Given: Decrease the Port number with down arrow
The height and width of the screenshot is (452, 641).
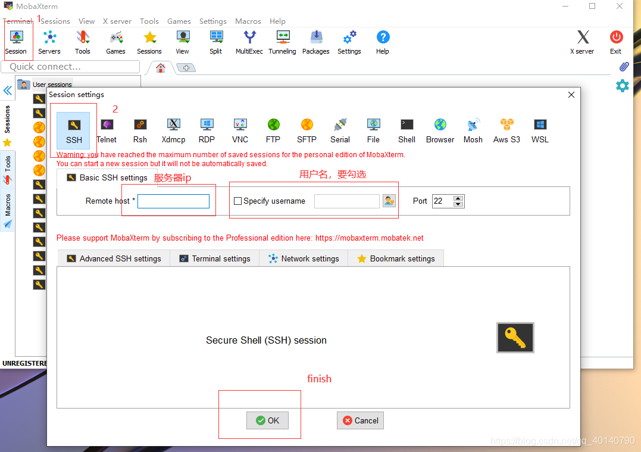Looking at the screenshot, I should 458,204.
